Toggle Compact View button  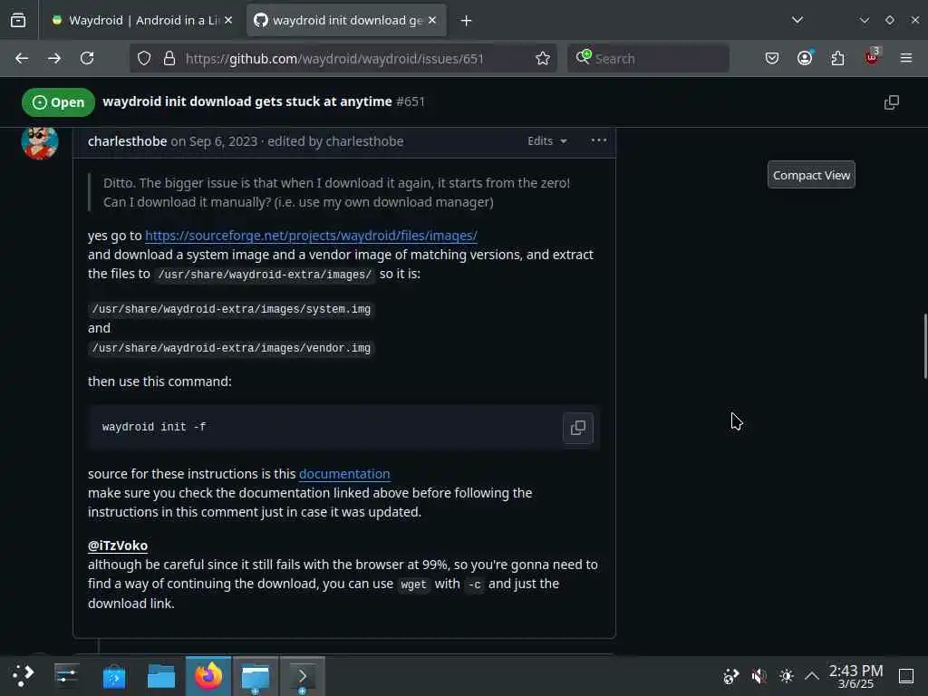[x=811, y=175]
